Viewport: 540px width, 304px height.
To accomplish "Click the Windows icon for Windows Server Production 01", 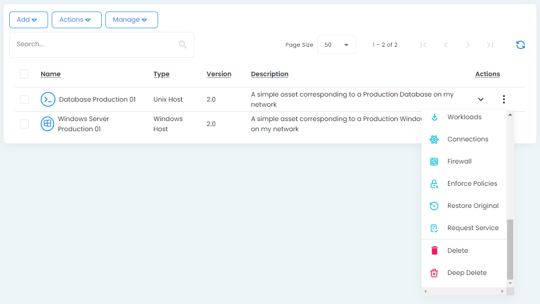I will (x=48, y=124).
